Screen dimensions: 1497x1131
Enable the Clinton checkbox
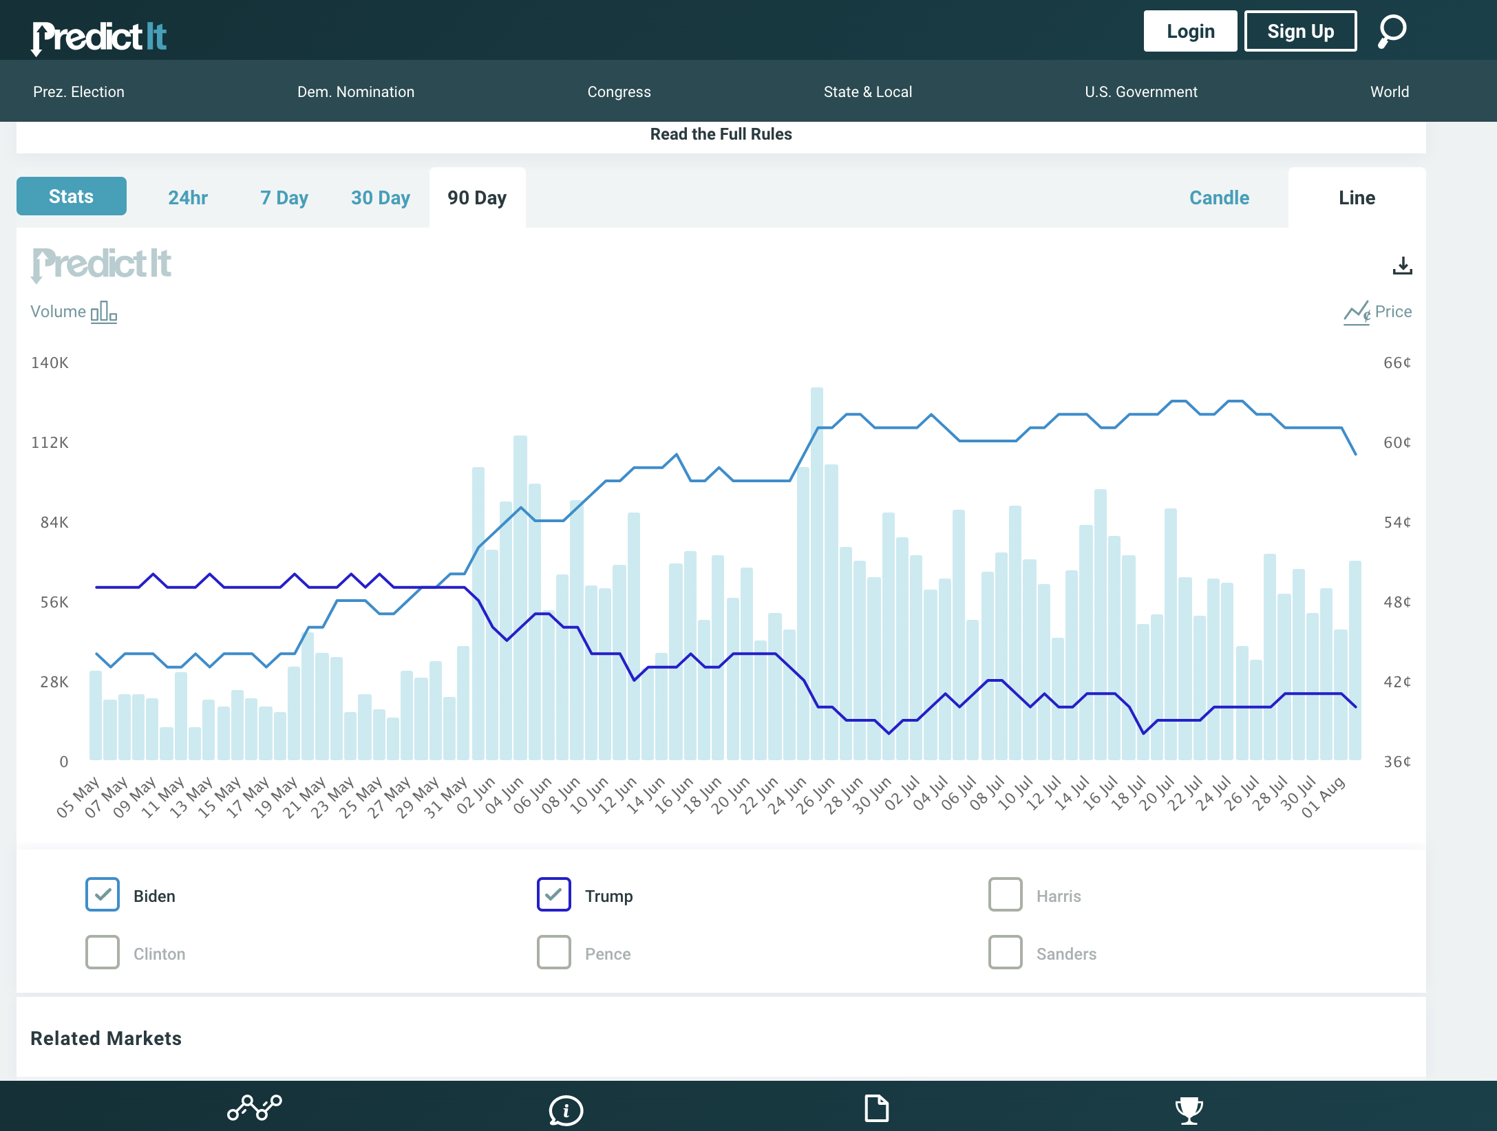coord(103,952)
